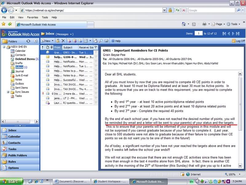
Task: Click the Items page number field
Action: [199, 33]
